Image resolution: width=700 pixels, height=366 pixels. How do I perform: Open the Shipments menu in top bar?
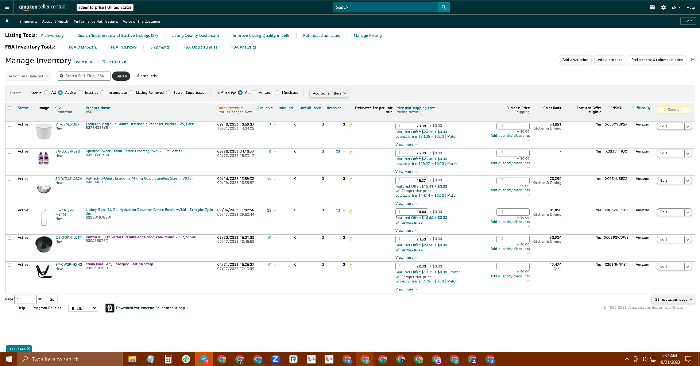pos(28,22)
